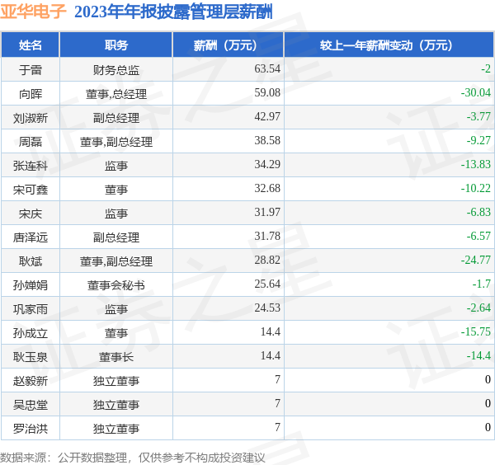Click the 财务总监 job cell

[x=116, y=70]
